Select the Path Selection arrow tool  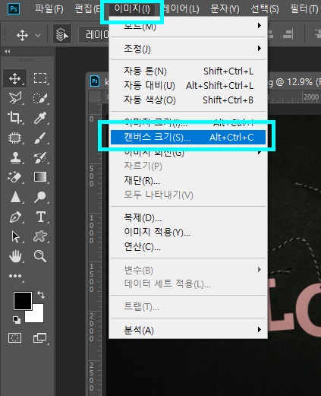click(15, 237)
